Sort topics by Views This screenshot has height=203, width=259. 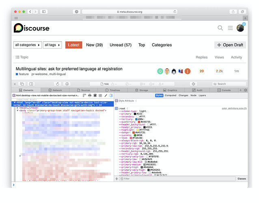point(219,57)
